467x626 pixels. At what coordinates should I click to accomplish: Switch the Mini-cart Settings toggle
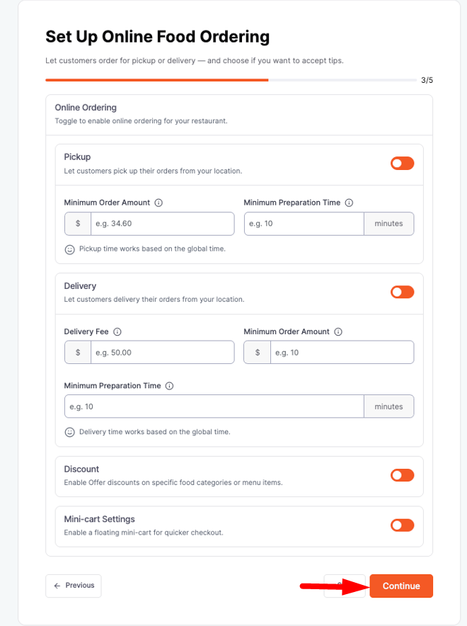point(402,525)
